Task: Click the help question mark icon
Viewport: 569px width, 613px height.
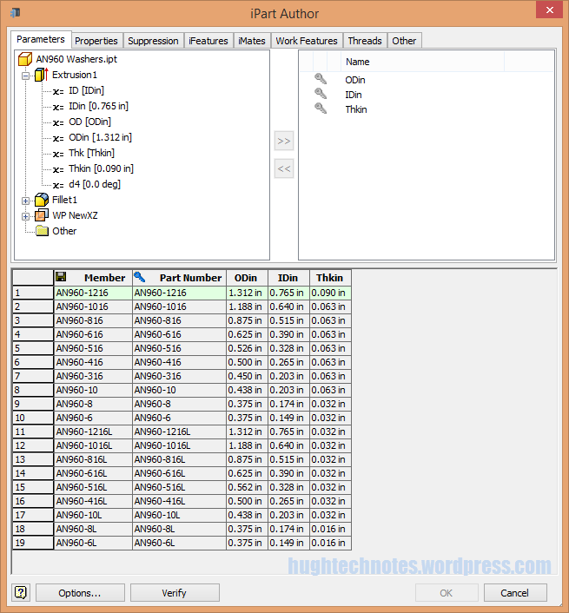Action: [x=21, y=593]
